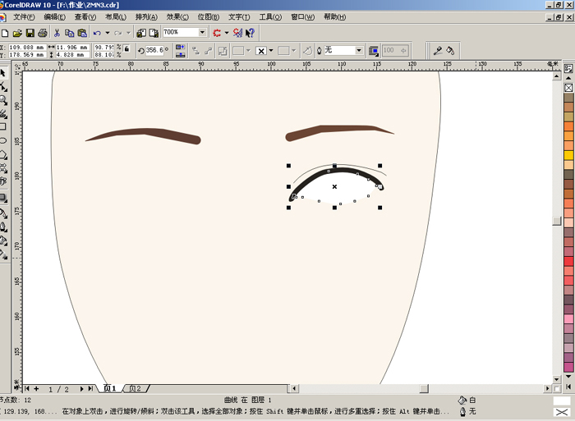575x421 pixels.
Task: Open the 700% zoom level dropdown
Action: click(x=203, y=33)
